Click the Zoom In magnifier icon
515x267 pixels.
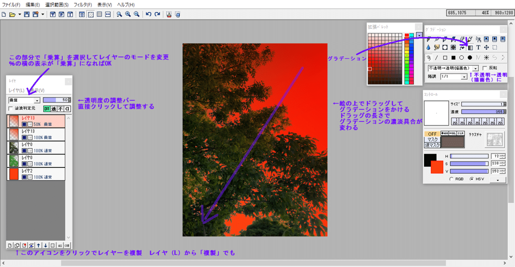click(x=128, y=15)
